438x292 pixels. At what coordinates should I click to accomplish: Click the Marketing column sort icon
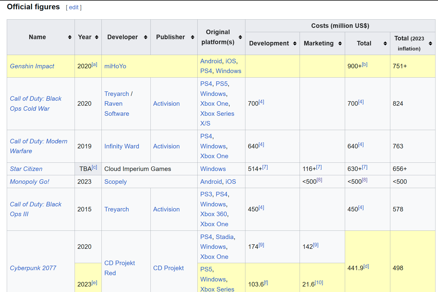(x=340, y=43)
